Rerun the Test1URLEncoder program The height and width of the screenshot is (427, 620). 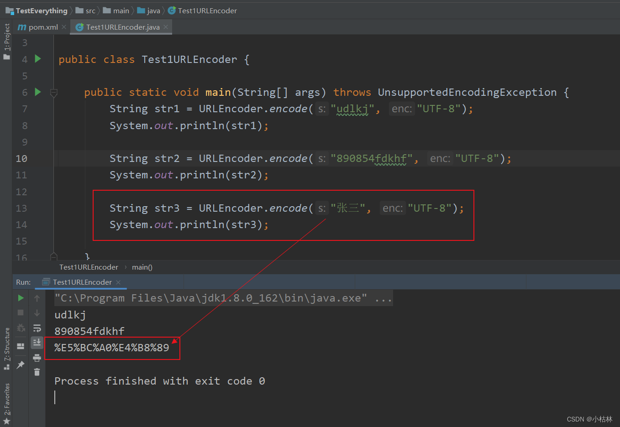coord(21,298)
